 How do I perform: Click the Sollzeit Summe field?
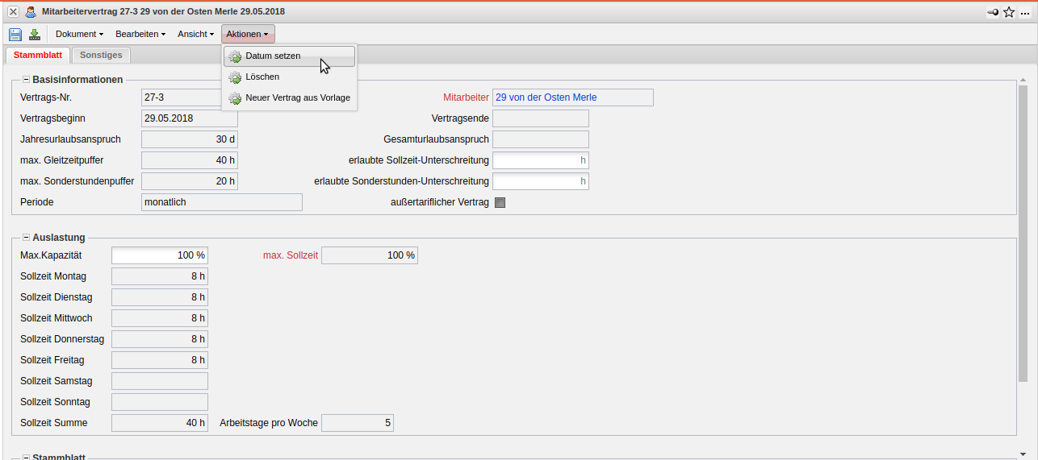(160, 423)
